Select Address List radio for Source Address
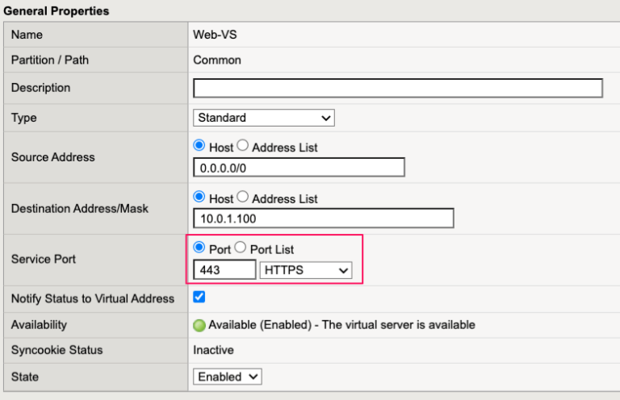This screenshot has height=400, width=620. [x=242, y=147]
